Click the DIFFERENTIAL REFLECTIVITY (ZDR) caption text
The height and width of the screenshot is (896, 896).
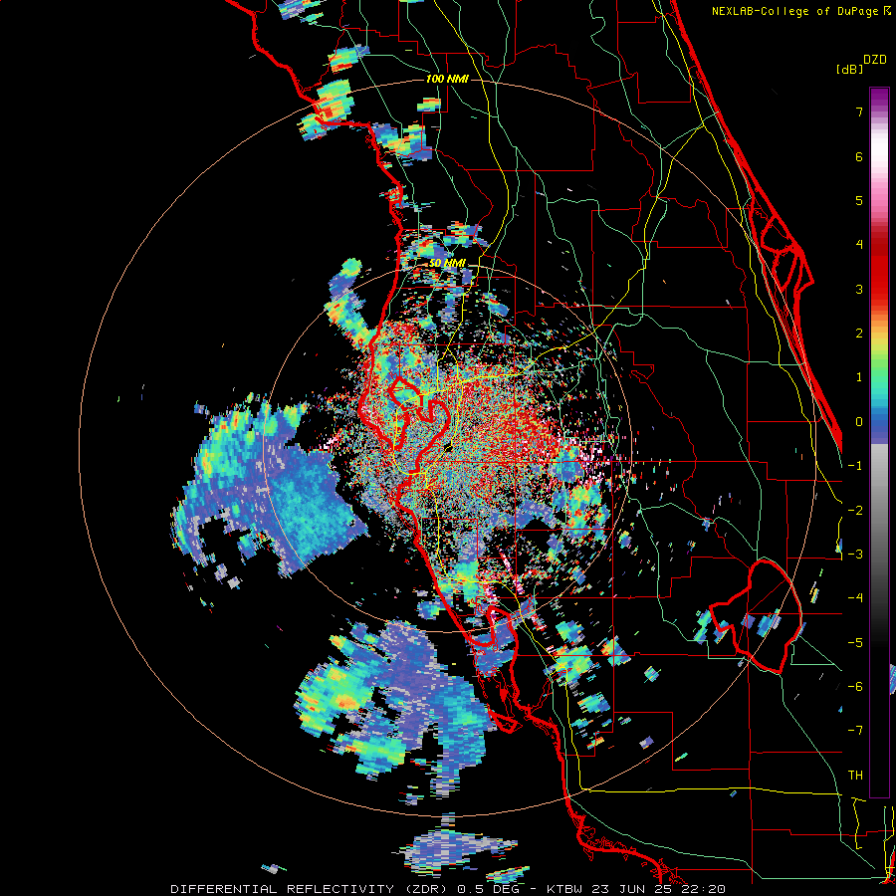pos(311,889)
